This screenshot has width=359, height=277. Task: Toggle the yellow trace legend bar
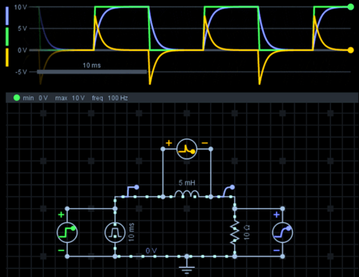(7, 58)
